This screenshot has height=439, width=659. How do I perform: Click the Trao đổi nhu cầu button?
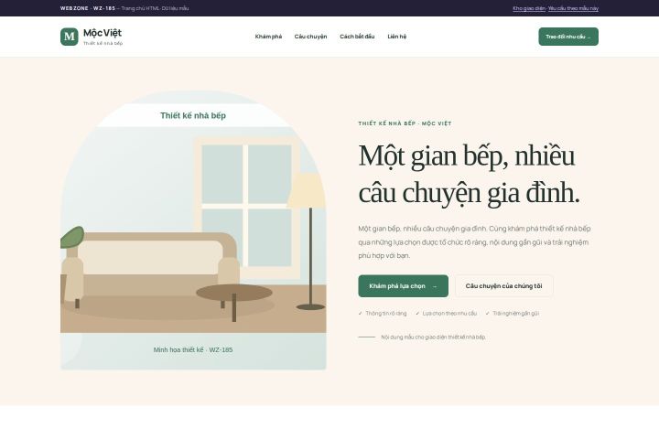[568, 37]
